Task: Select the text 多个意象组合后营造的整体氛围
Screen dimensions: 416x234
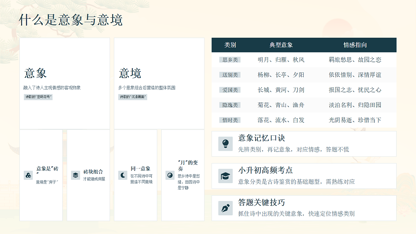Action: 147,88
